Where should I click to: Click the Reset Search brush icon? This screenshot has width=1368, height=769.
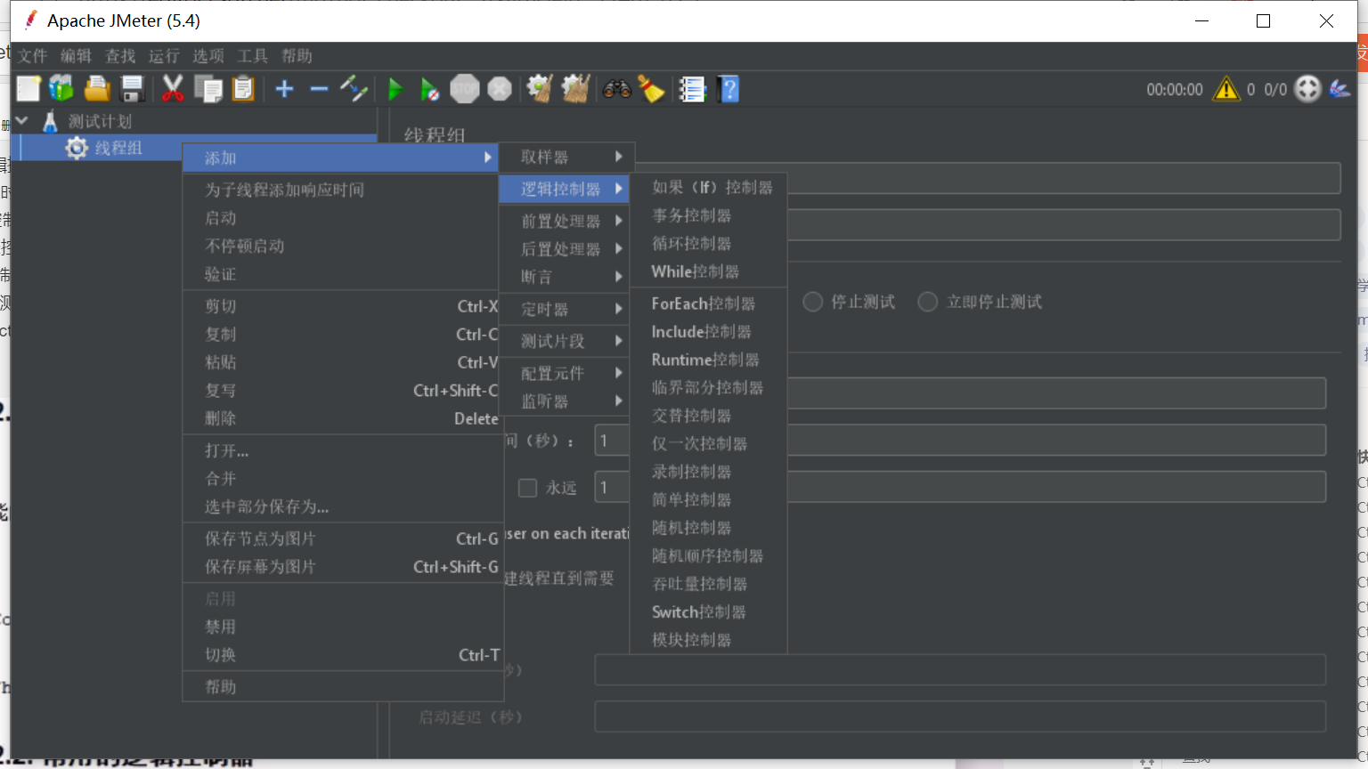[x=652, y=89]
